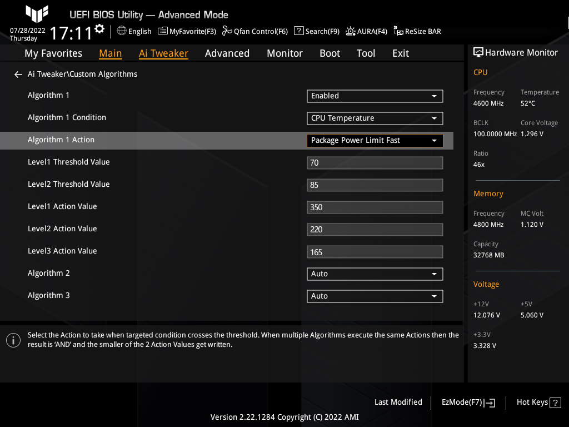Click the 07/28/2022 date text
This screenshot has width=569, height=427.
click(28, 31)
